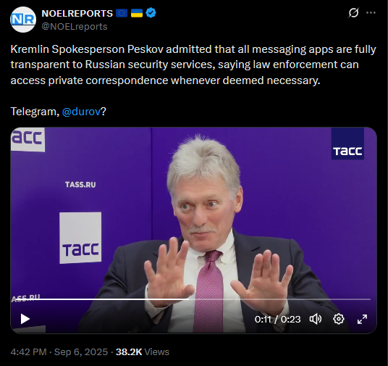
Task: Click the TASS logo in video corner
Action: tap(347, 144)
